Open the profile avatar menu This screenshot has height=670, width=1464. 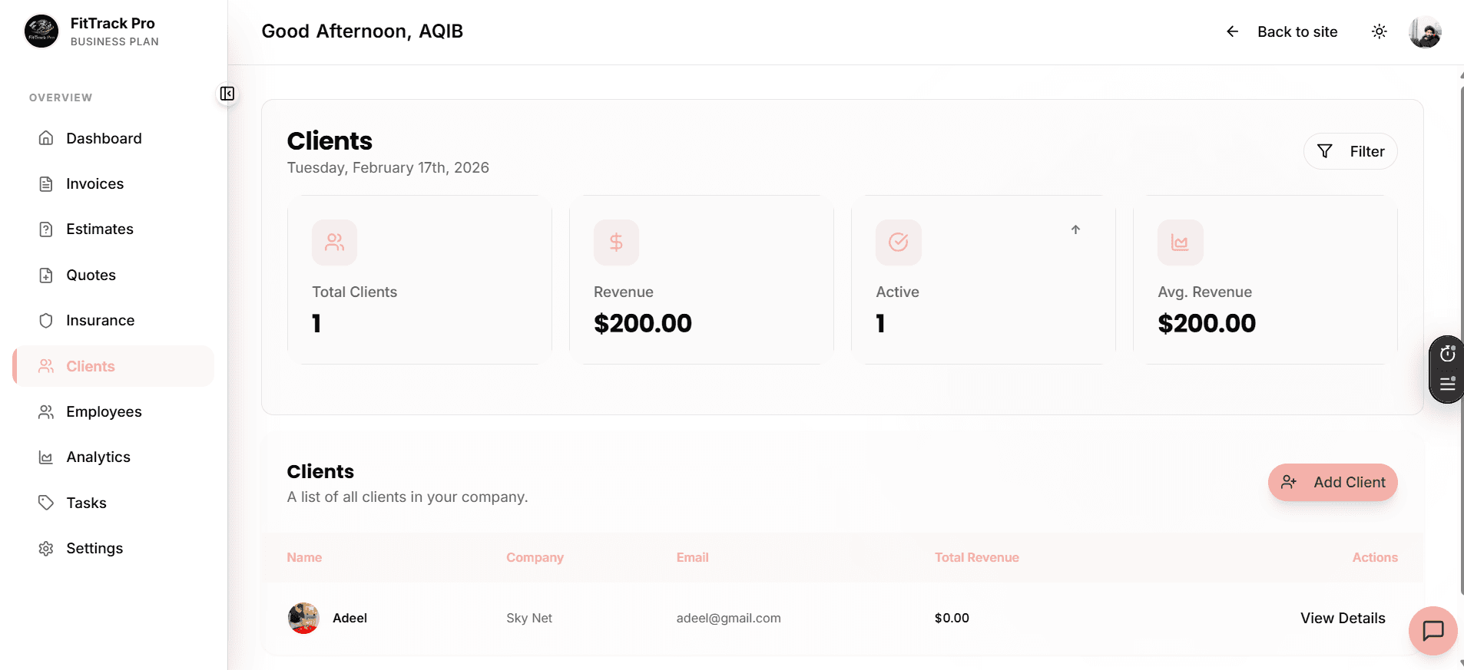(x=1425, y=31)
